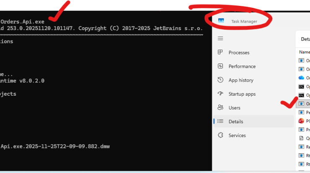Click the Task Manager app icon in title bar

pyautogui.click(x=221, y=21)
